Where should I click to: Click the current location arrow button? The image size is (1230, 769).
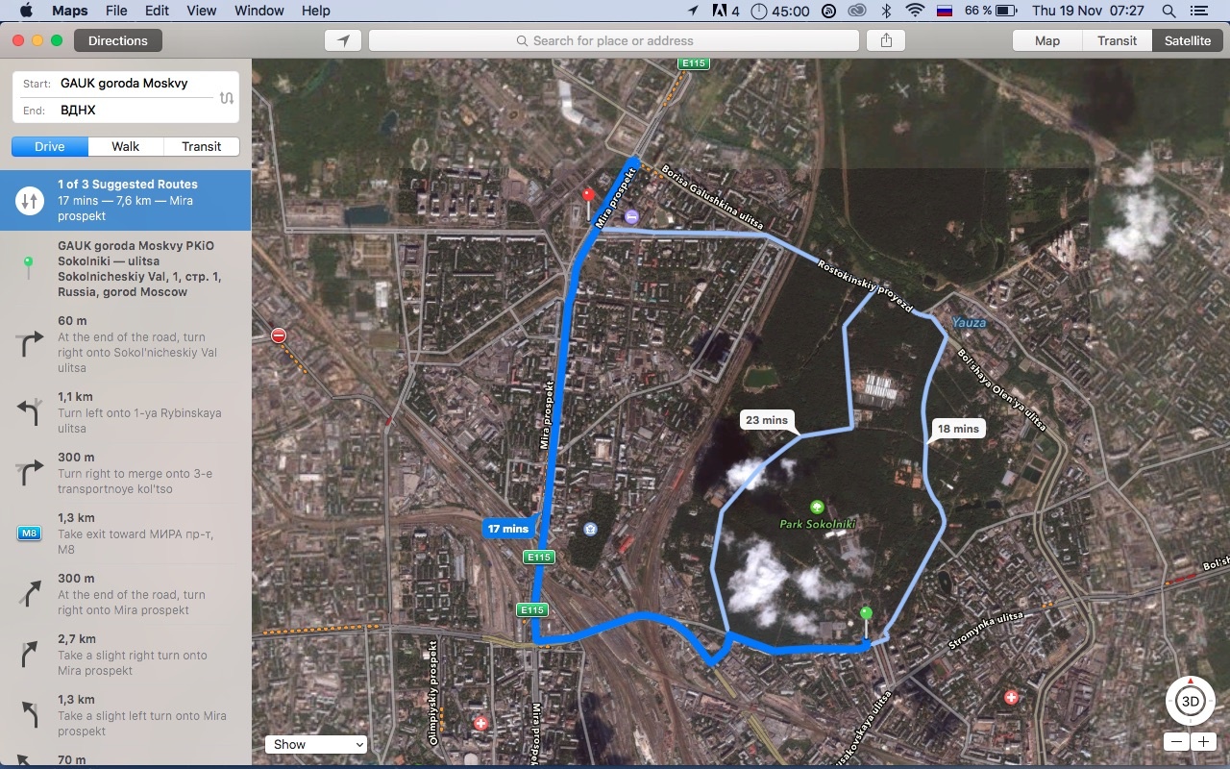click(x=343, y=40)
